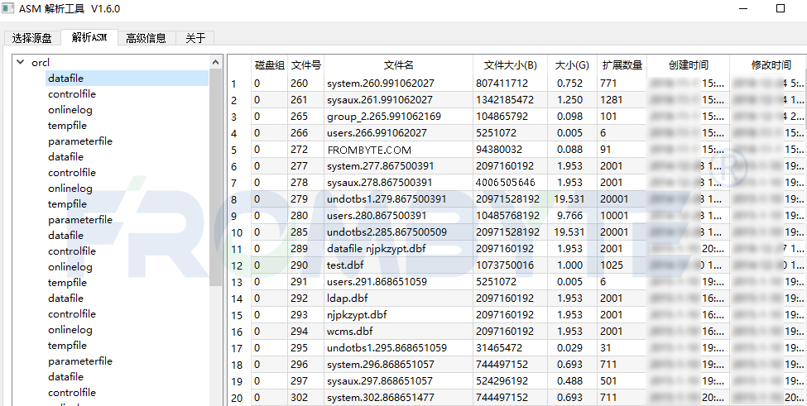Click the 文件名 column header
The height and width of the screenshot is (406, 807).
pyautogui.click(x=399, y=65)
